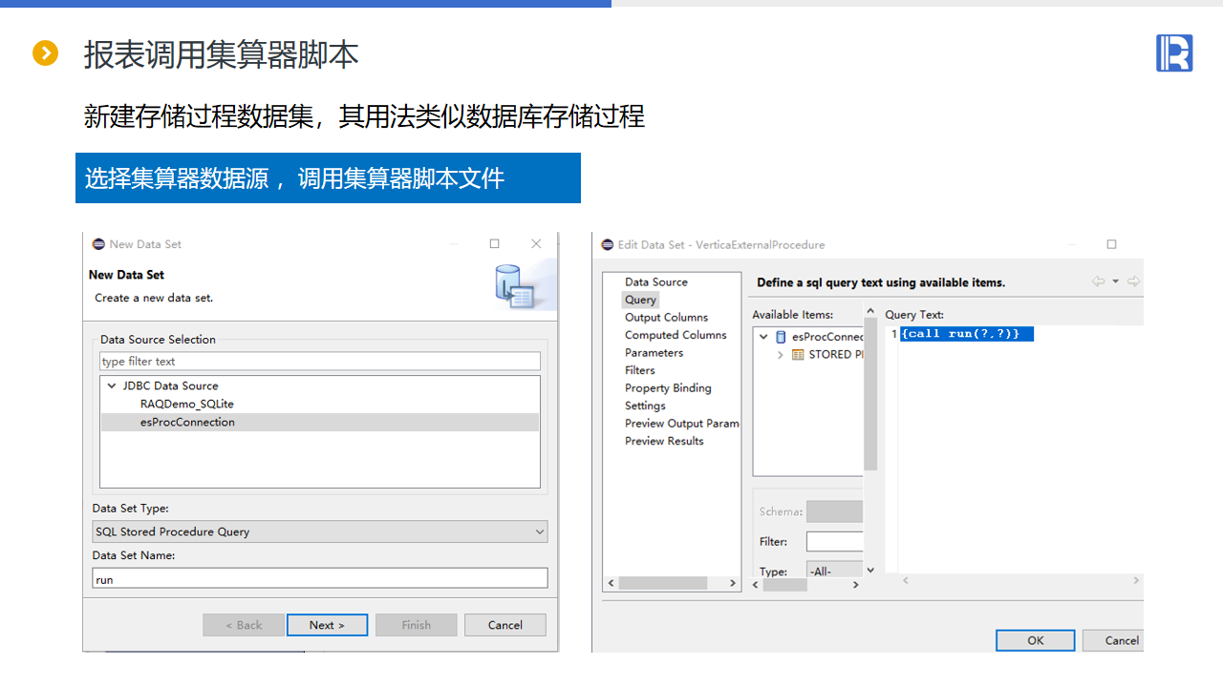Open the Computed Columns page
1223x687 pixels.
pos(676,336)
